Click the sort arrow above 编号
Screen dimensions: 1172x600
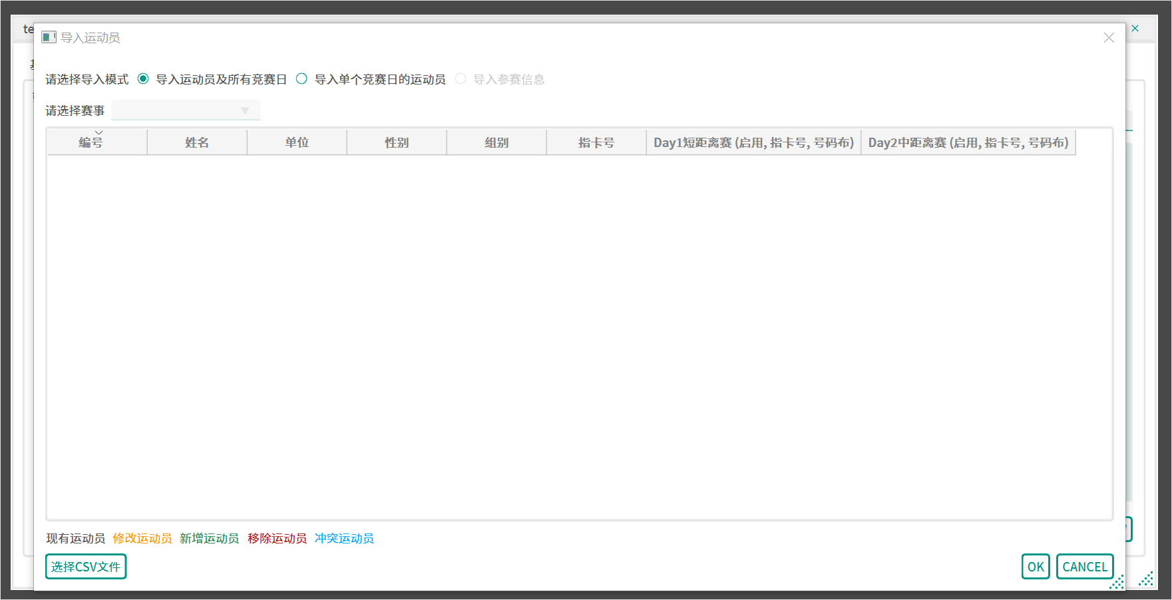pyautogui.click(x=98, y=133)
